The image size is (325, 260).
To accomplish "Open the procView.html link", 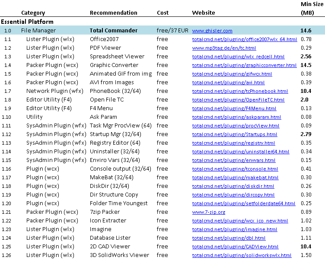I will 236,126.
